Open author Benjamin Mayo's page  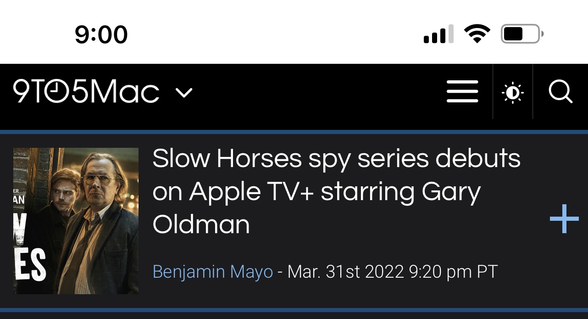tap(212, 272)
